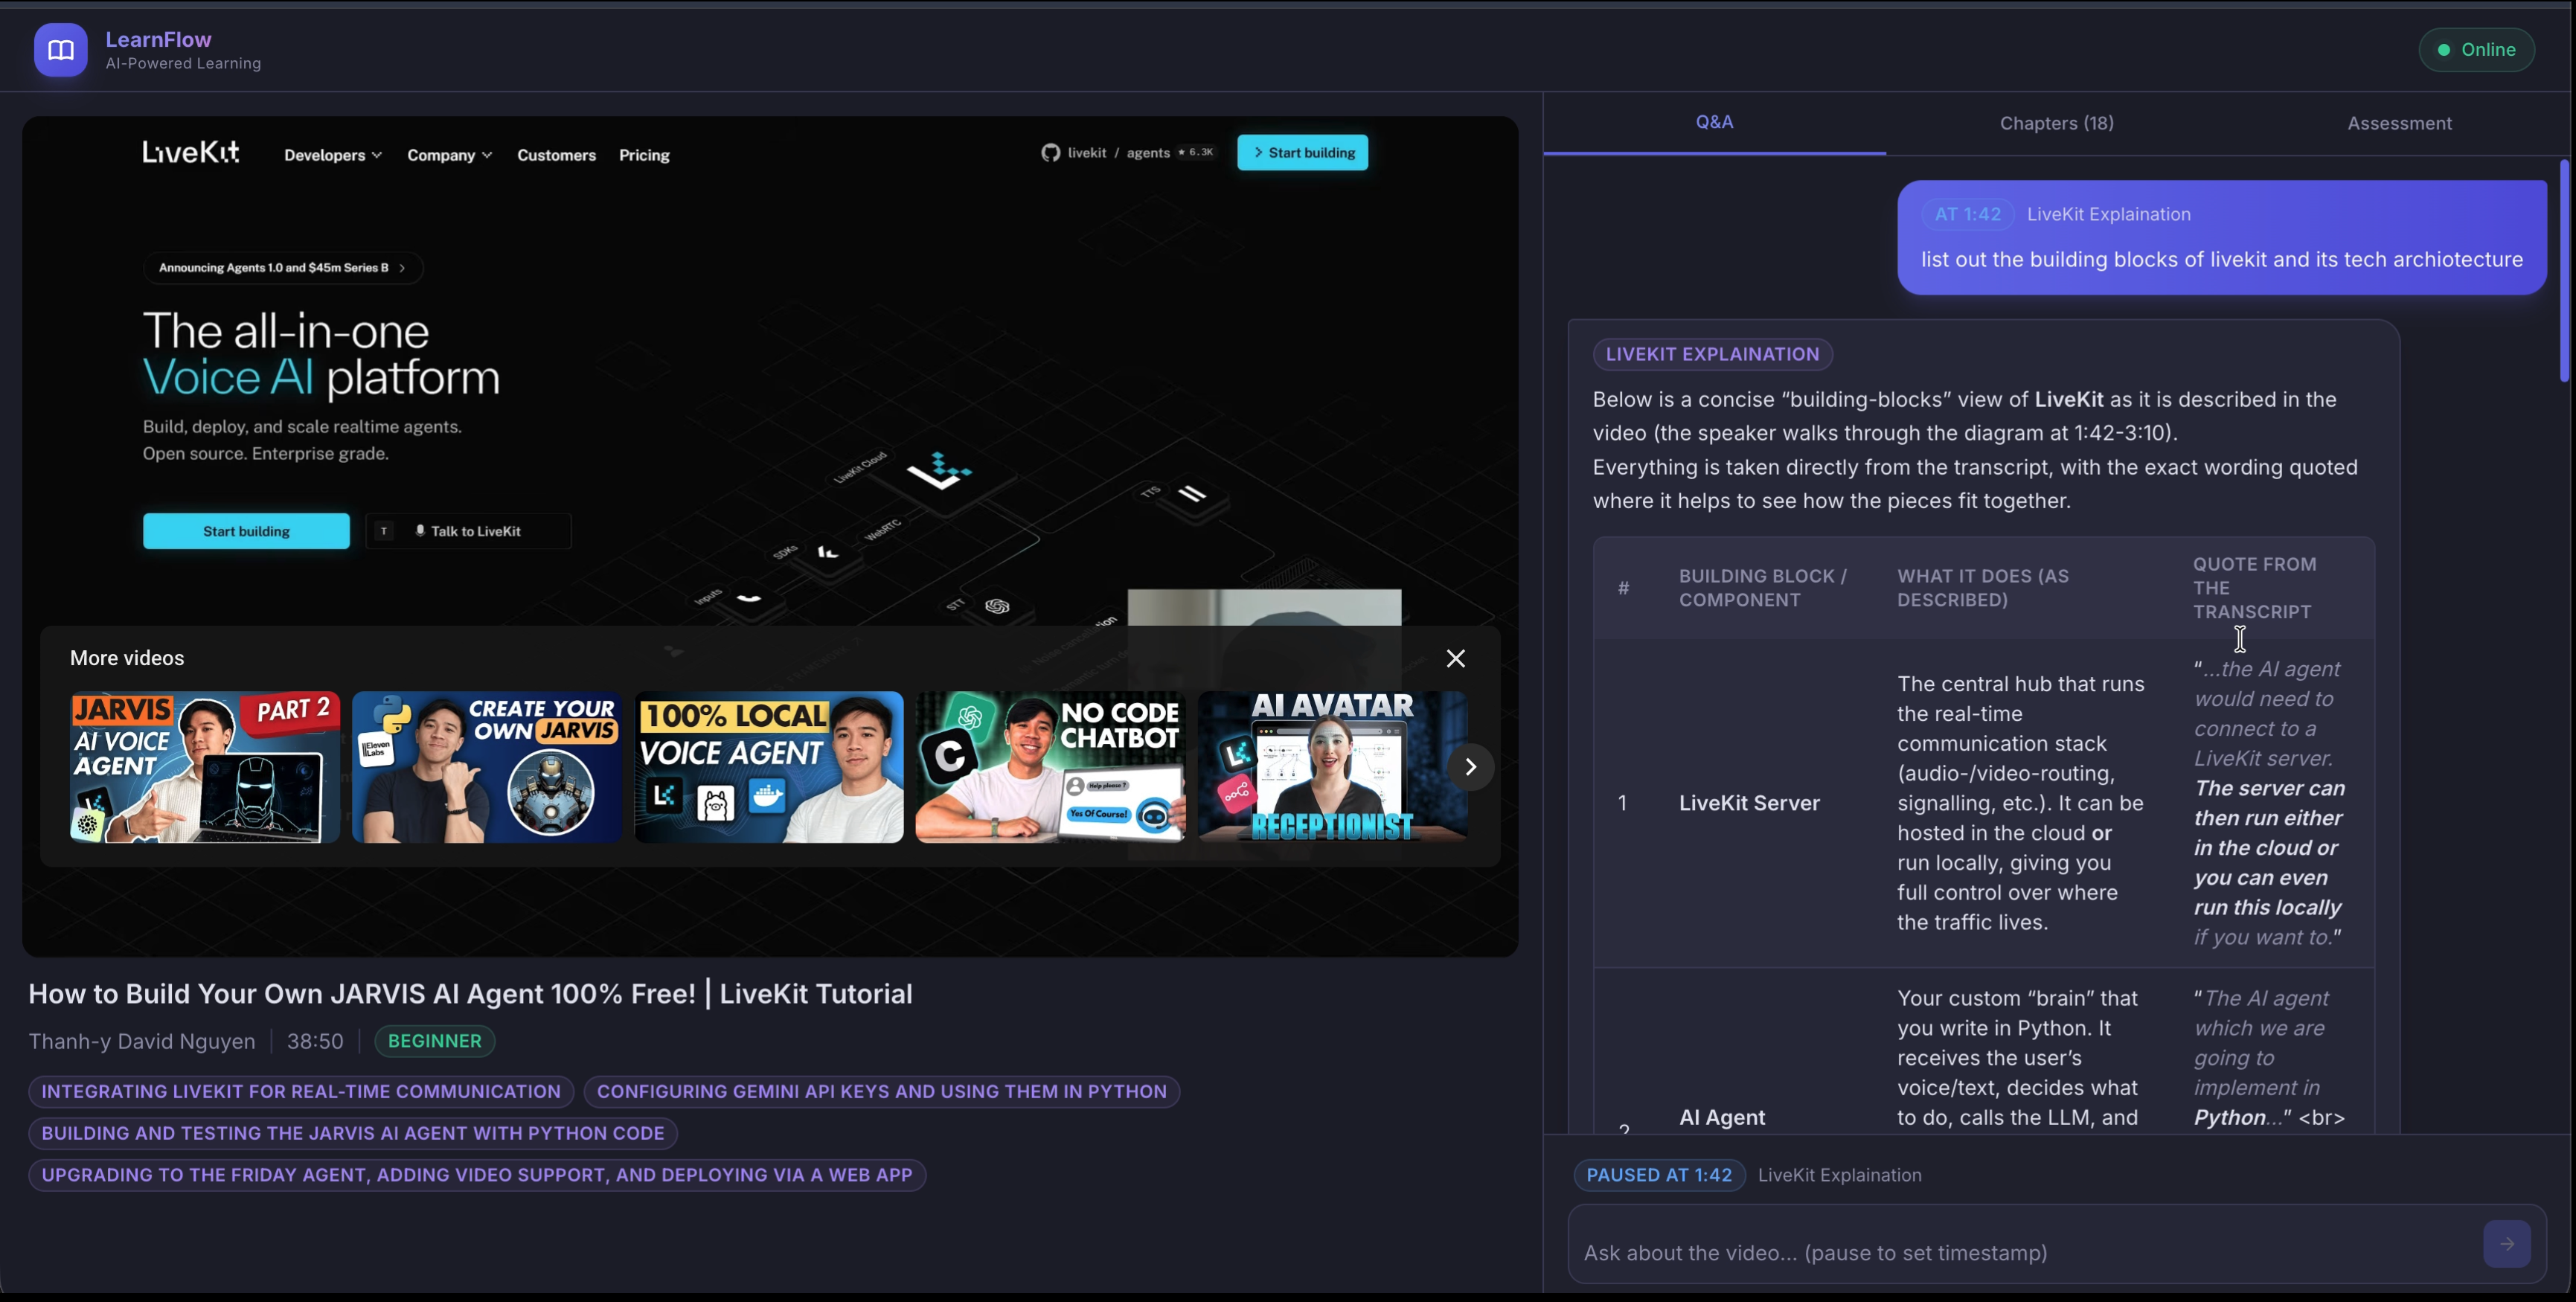
Task: Open the Assessment tab
Action: pos(2399,123)
